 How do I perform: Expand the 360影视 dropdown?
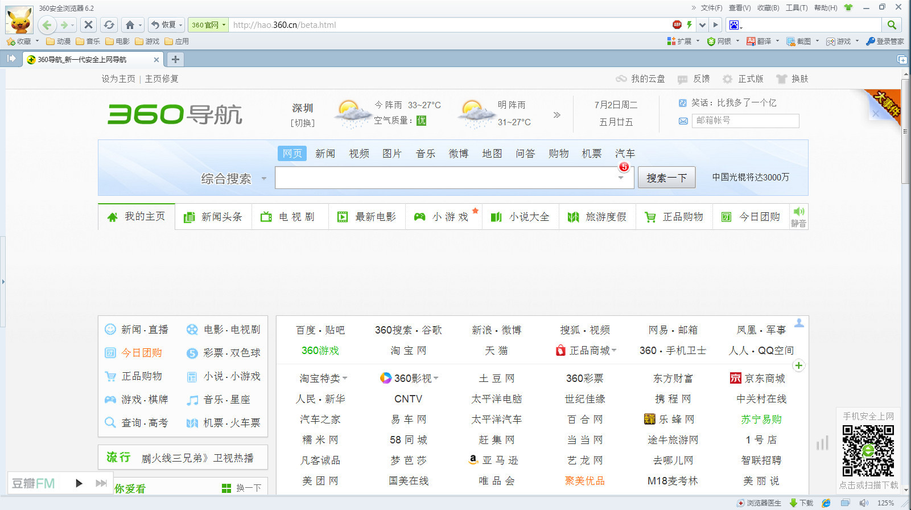(436, 378)
